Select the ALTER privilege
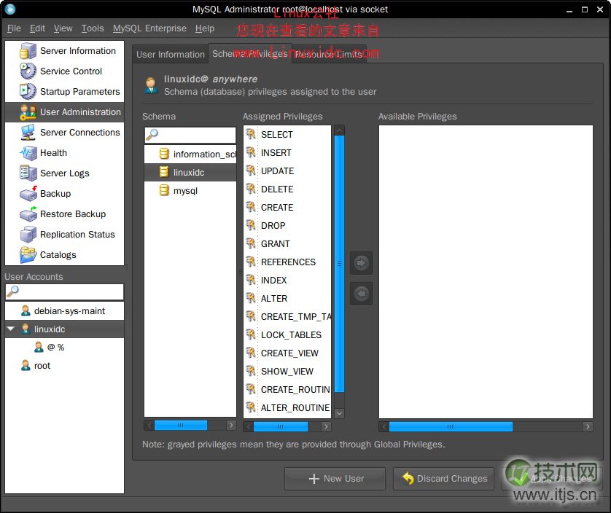 (287, 298)
